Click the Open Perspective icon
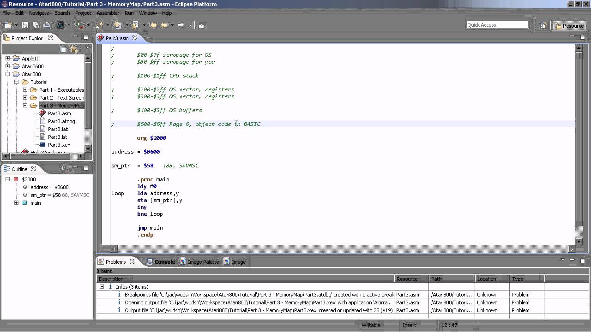The width and height of the screenshot is (591, 332). (x=543, y=26)
